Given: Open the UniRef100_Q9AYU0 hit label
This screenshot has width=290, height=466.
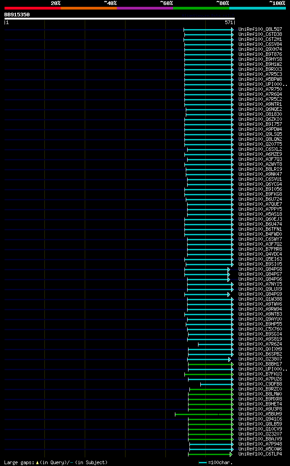Looking at the screenshot, I should pyautogui.click(x=261, y=319).
